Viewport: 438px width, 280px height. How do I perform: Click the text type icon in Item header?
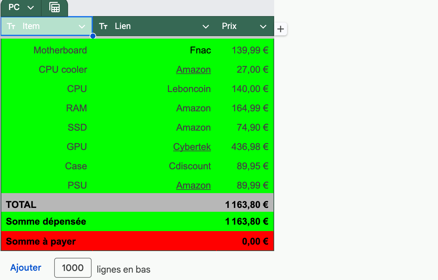pos(11,26)
